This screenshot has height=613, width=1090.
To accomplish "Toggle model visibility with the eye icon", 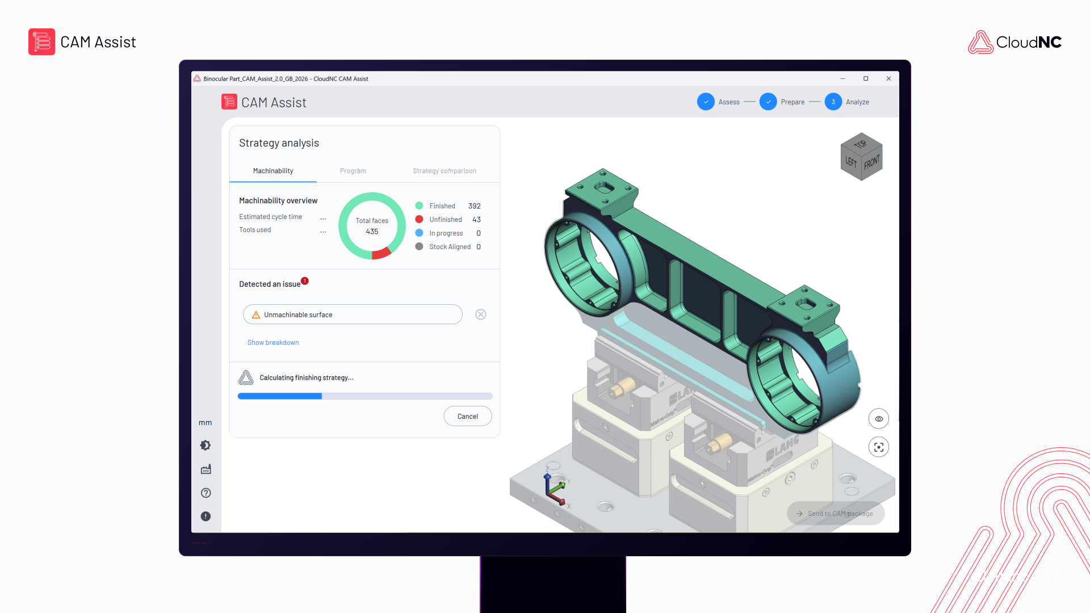I will [x=879, y=418].
